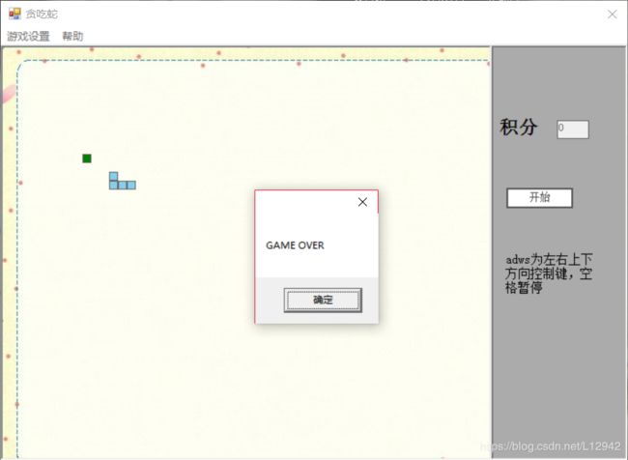Open the 帮助 menu
Viewport: 628px width, 460px height.
pyautogui.click(x=72, y=36)
